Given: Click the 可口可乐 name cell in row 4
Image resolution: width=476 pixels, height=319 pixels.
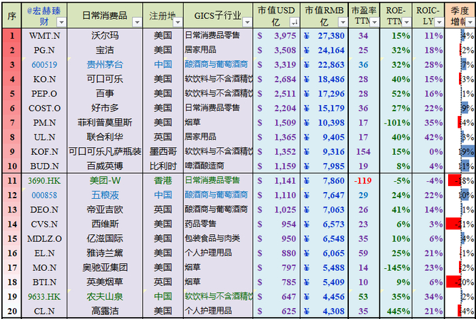Looking at the screenshot, I should [105, 79].
